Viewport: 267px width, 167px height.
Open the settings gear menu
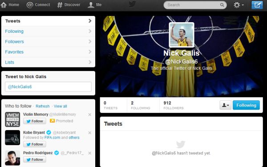239,5
